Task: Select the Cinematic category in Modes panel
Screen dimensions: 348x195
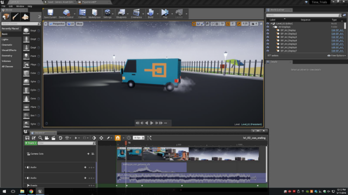Action: tap(7, 45)
